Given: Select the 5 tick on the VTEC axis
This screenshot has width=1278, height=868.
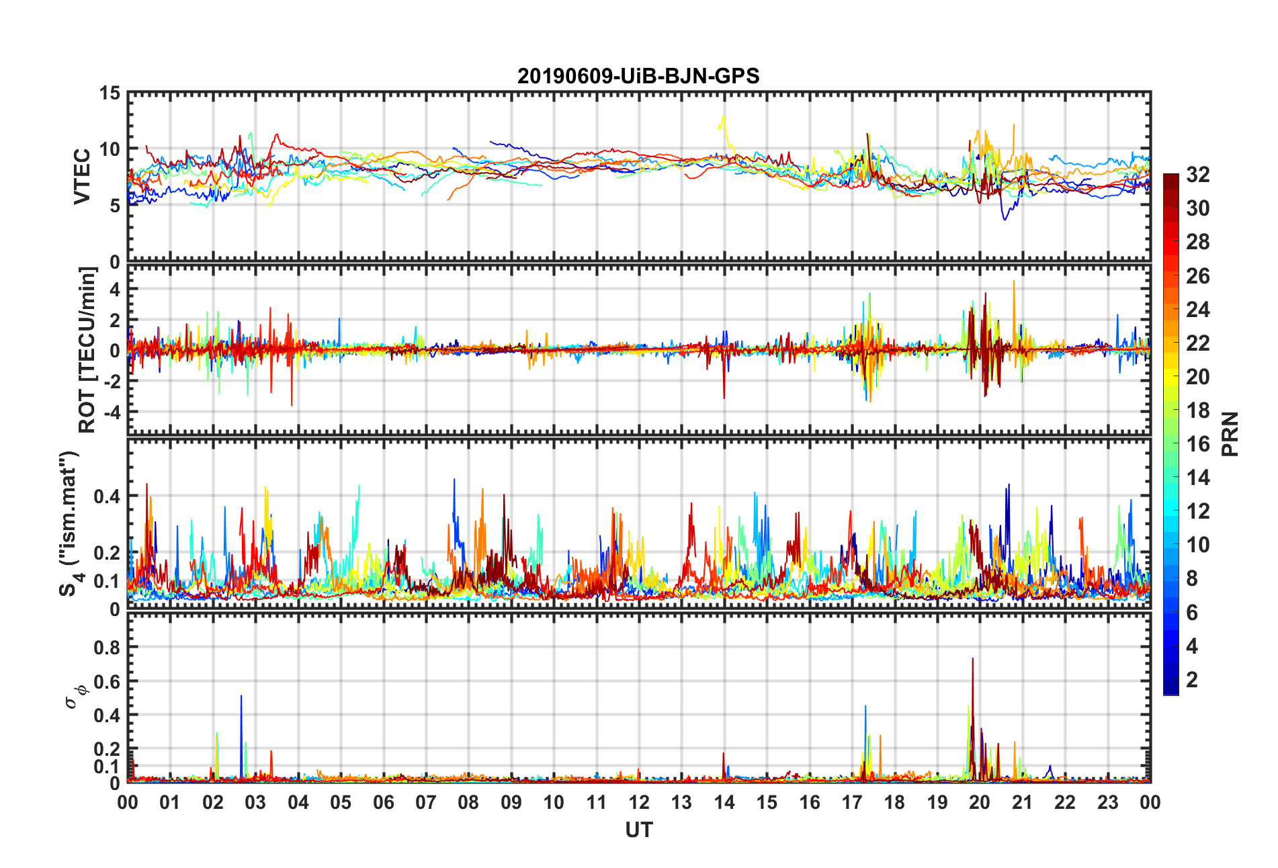Looking at the screenshot, I should pyautogui.click(x=115, y=206).
